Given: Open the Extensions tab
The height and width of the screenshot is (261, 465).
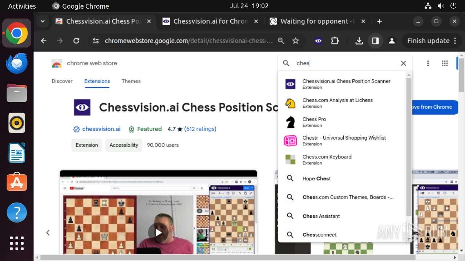Looking at the screenshot, I should point(97,81).
